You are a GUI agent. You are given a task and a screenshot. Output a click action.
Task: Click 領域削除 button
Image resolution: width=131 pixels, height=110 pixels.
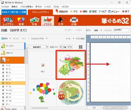click(108, 30)
